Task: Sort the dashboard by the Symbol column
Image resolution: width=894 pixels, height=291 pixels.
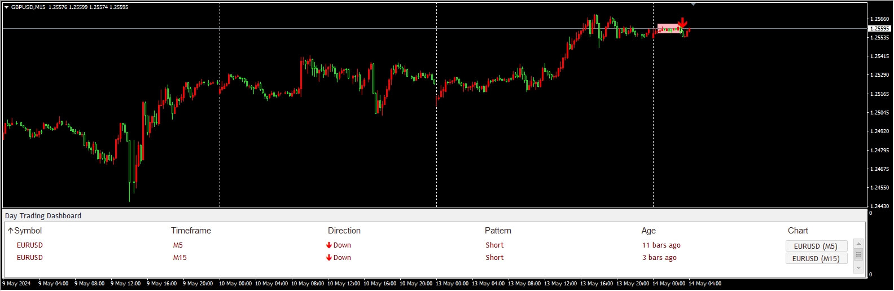Action: tap(28, 231)
